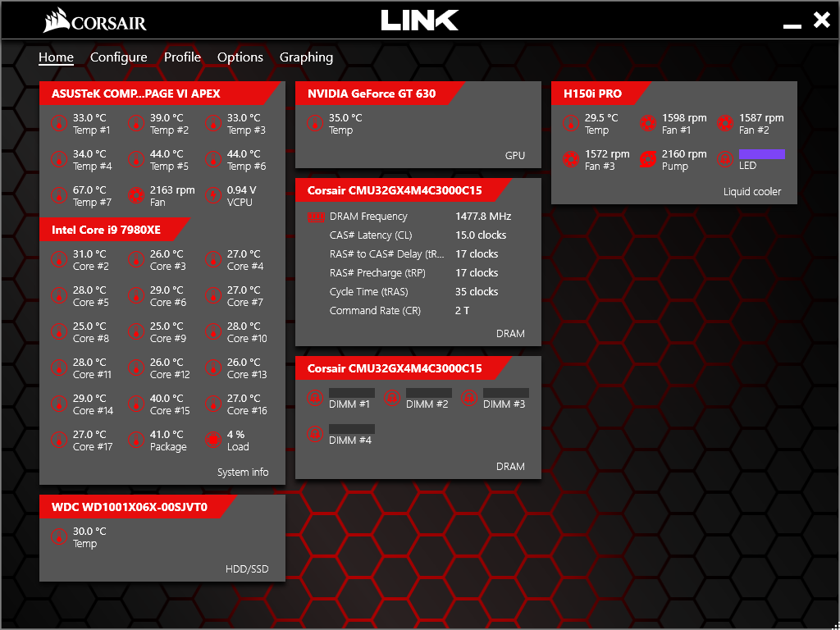Image resolution: width=840 pixels, height=630 pixels.
Task: Click the WDC WD1001X06X-00SJVT0 header
Action: 138,507
